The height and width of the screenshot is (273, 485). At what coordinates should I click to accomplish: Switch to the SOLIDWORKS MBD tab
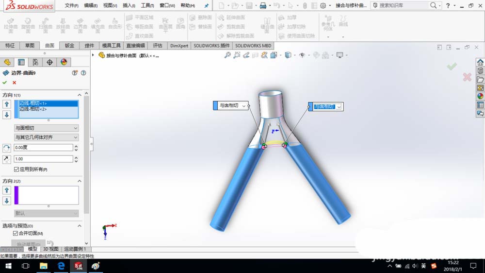click(x=253, y=46)
